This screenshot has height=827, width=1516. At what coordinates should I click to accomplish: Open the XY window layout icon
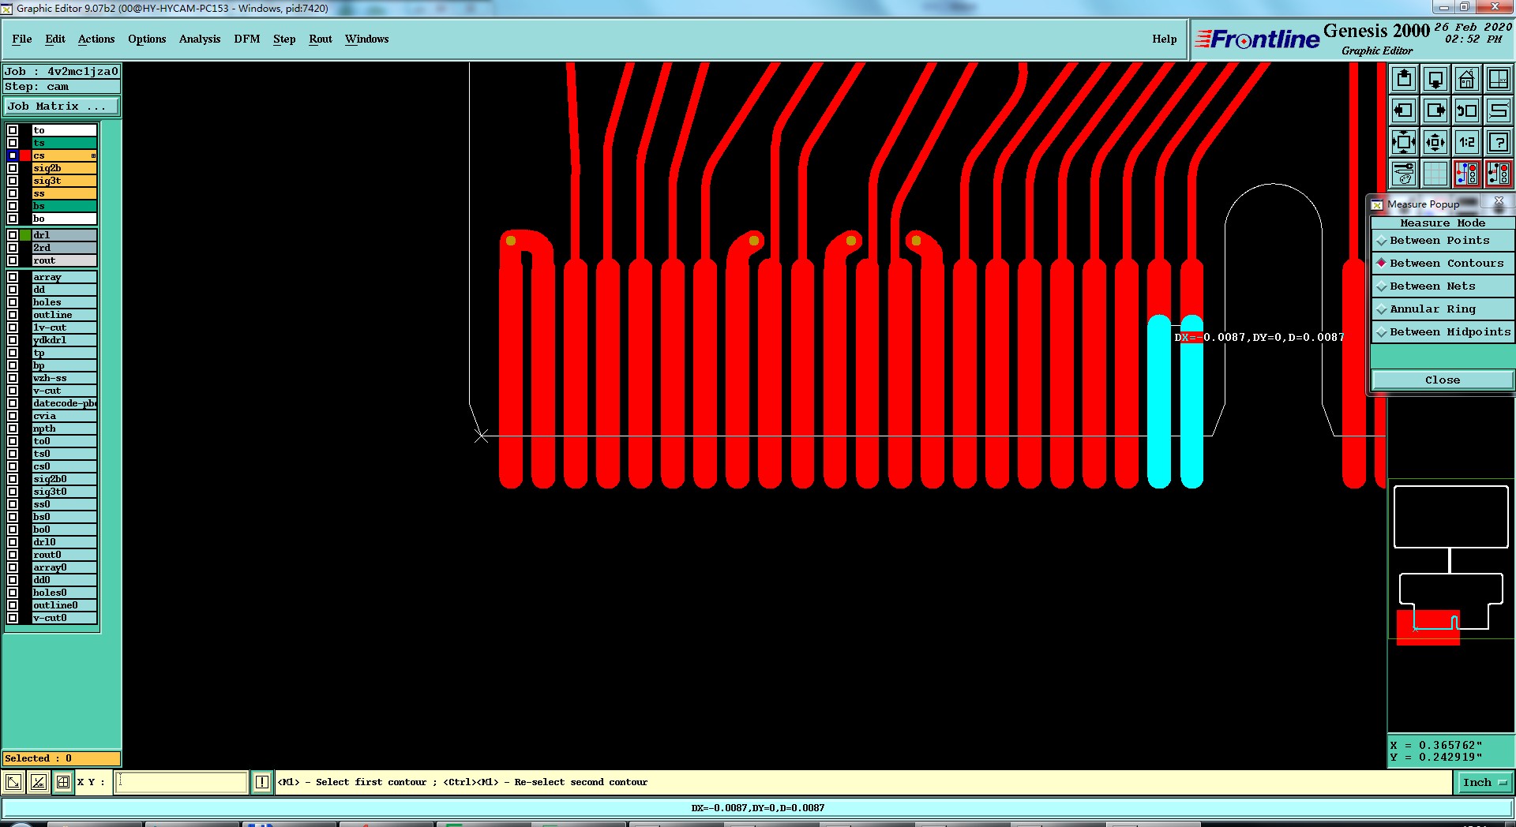(1499, 79)
